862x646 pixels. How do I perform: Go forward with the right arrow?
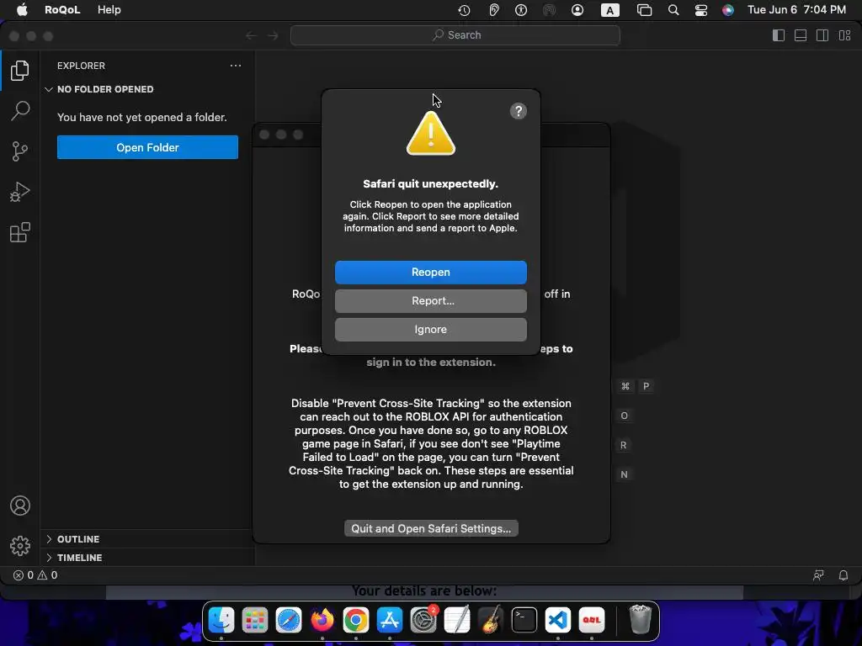(x=273, y=35)
